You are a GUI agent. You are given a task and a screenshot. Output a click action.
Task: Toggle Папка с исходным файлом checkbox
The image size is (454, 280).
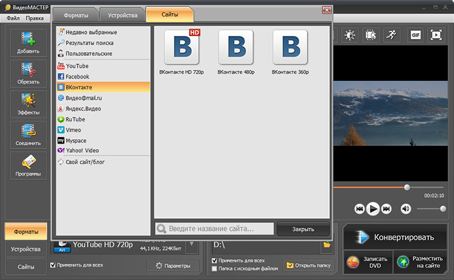click(214, 269)
